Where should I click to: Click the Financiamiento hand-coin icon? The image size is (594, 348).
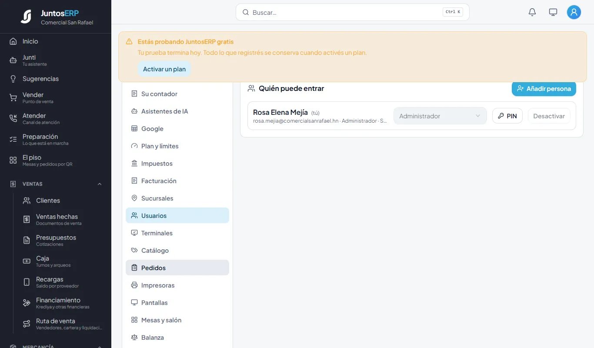[x=27, y=303]
